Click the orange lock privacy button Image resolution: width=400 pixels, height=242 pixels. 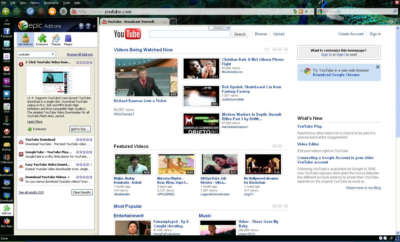(52, 11)
